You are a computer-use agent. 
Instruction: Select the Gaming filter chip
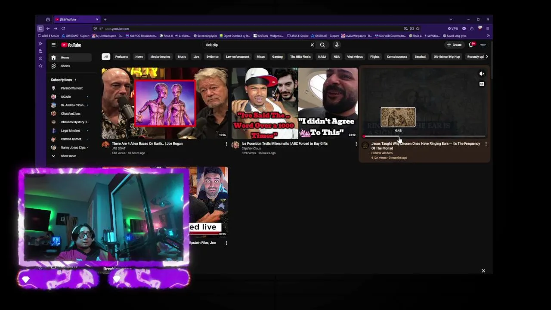(277, 56)
